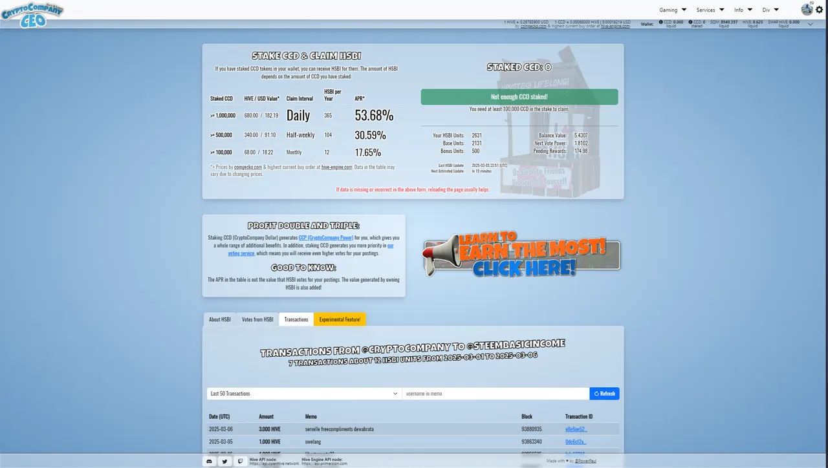Click the memo 'uwelang'
The image size is (828, 468).
coord(314,441)
